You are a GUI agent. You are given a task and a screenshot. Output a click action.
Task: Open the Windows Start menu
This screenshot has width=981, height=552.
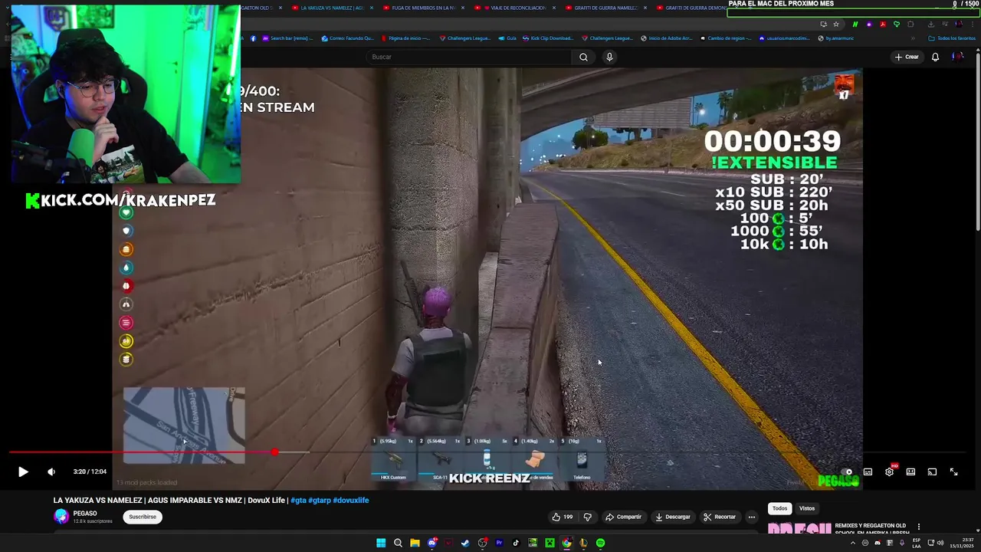(x=381, y=543)
